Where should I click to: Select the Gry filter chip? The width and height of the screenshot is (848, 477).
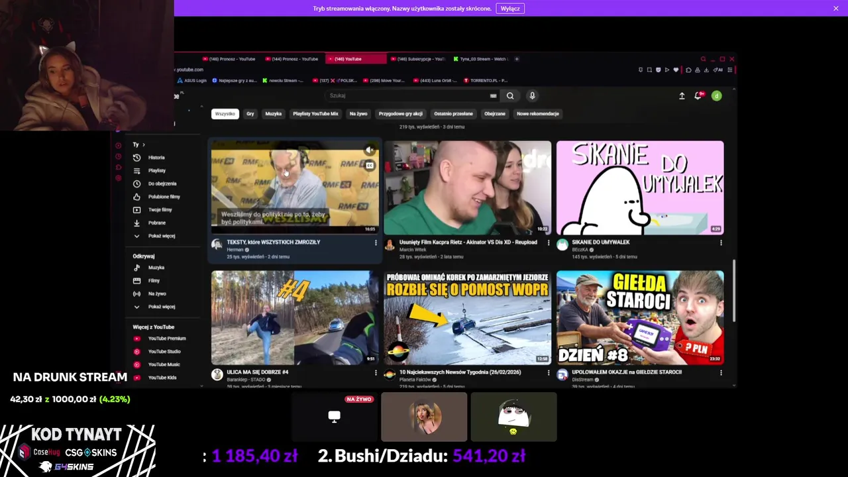click(250, 114)
